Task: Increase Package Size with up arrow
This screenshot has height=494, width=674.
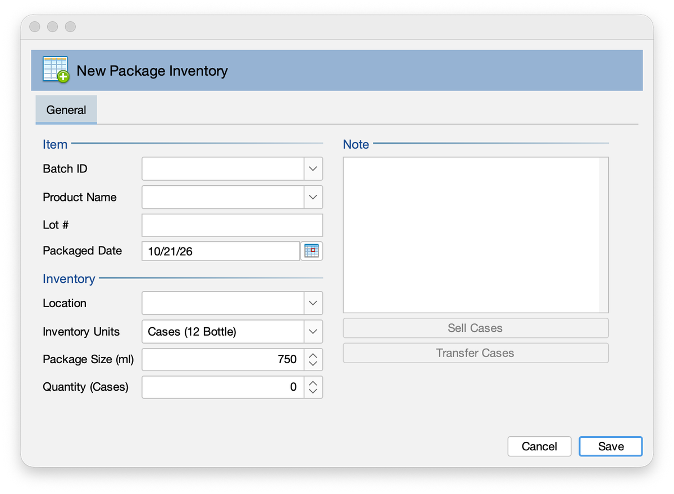Action: (x=313, y=354)
